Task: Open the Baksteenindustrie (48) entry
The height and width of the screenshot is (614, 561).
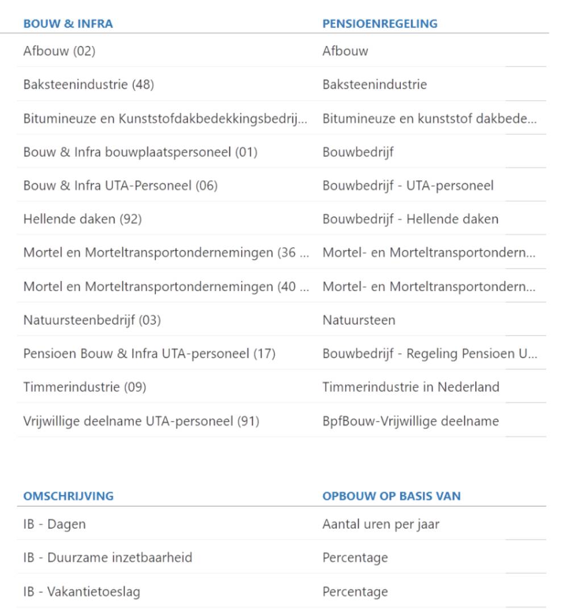Action: click(x=88, y=85)
